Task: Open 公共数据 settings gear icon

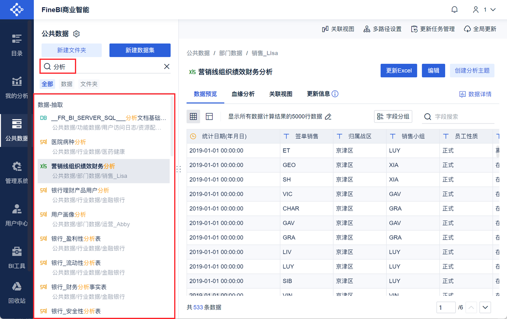Action: [x=77, y=34]
